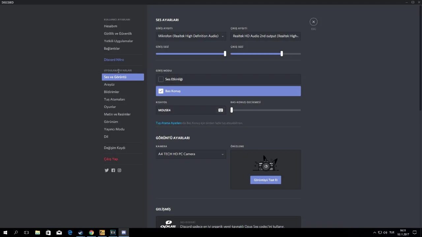422x237 pixels.
Task: Open the Windows Start menu
Action: (5, 232)
